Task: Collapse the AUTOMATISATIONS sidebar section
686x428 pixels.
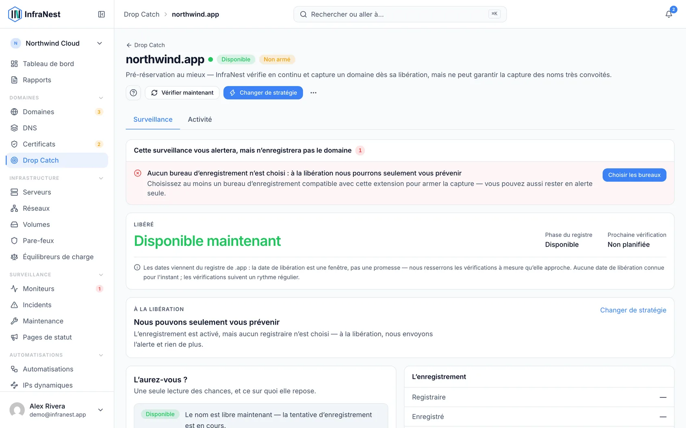Action: (x=101, y=355)
